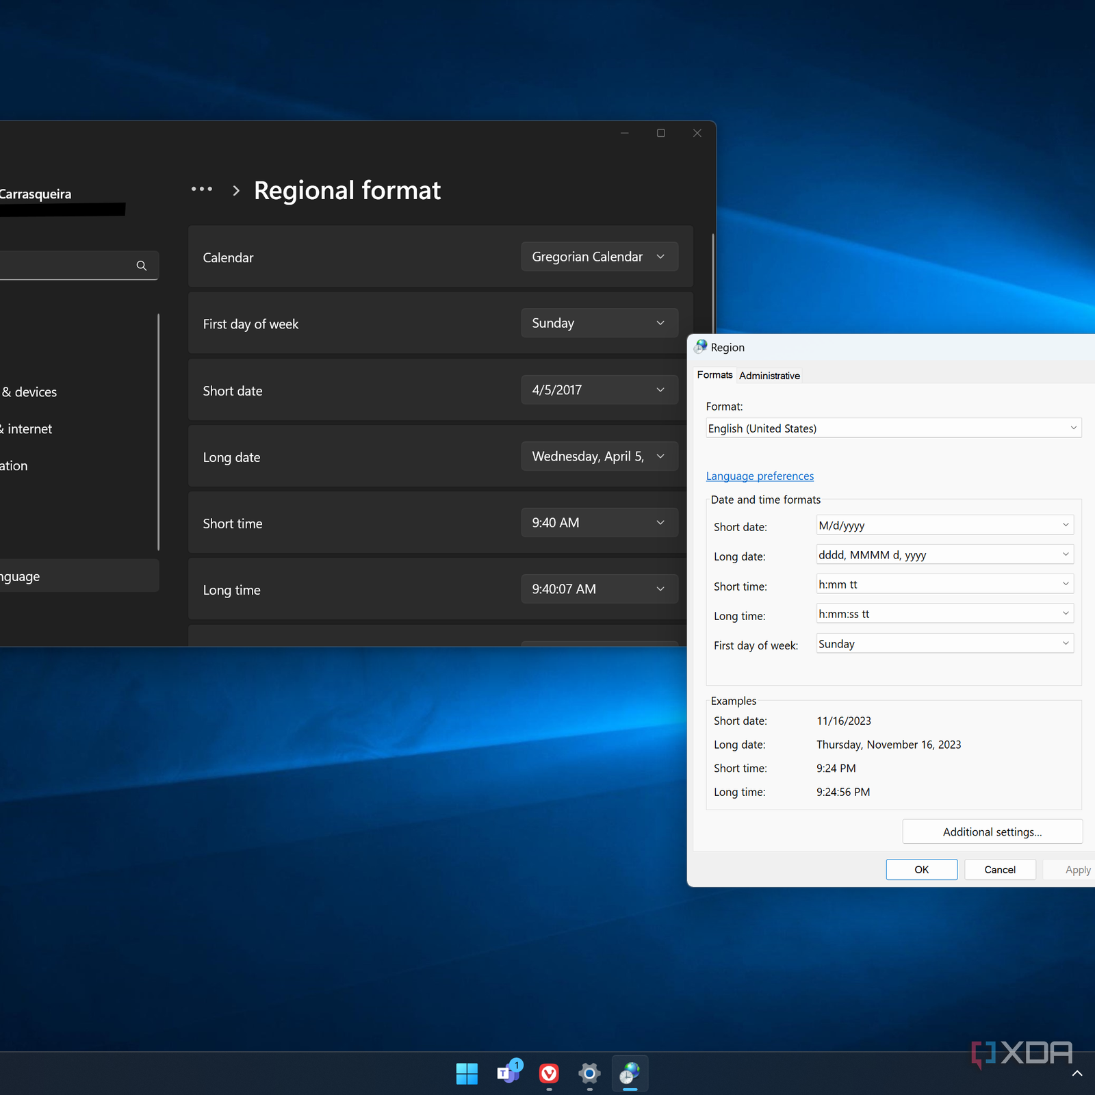Viewport: 1095px width, 1095px height.
Task: Click the breadcrumb three-dots icon
Action: [202, 190]
